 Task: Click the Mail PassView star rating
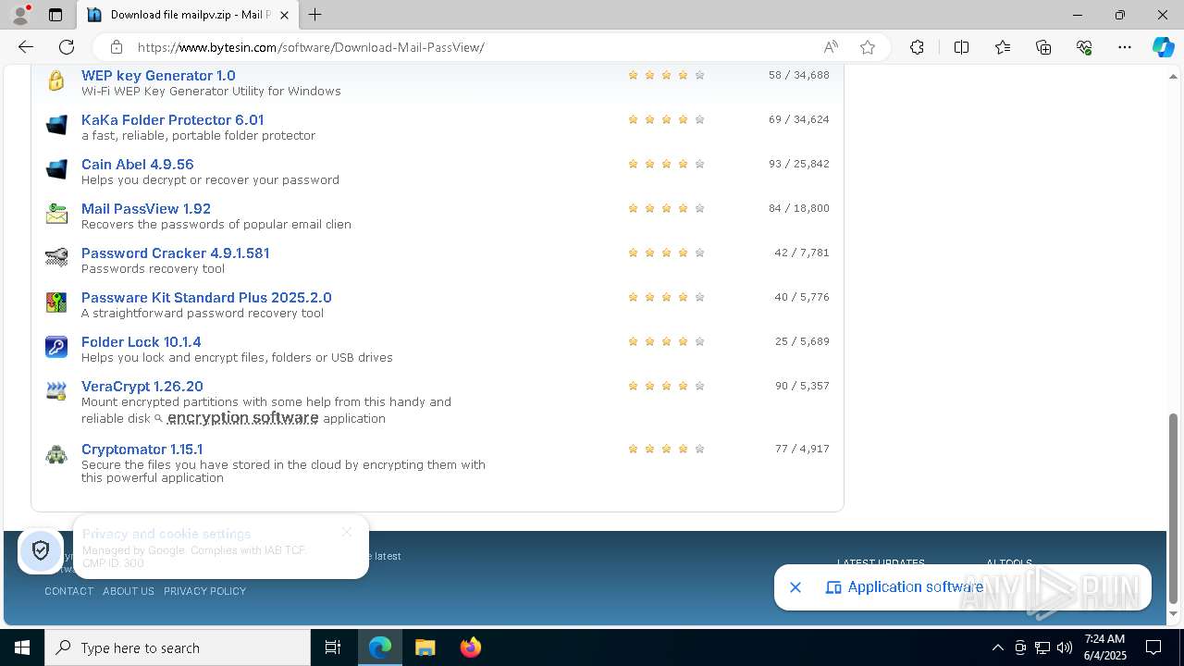(x=666, y=209)
